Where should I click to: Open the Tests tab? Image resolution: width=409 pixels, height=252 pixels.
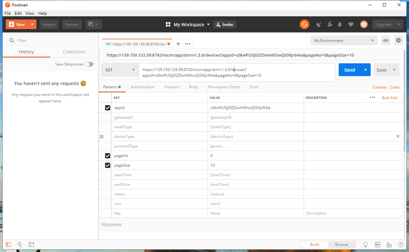[254, 87]
